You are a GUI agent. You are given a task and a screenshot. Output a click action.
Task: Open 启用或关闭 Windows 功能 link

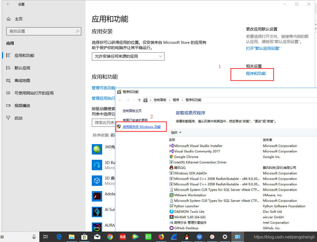[142, 127]
